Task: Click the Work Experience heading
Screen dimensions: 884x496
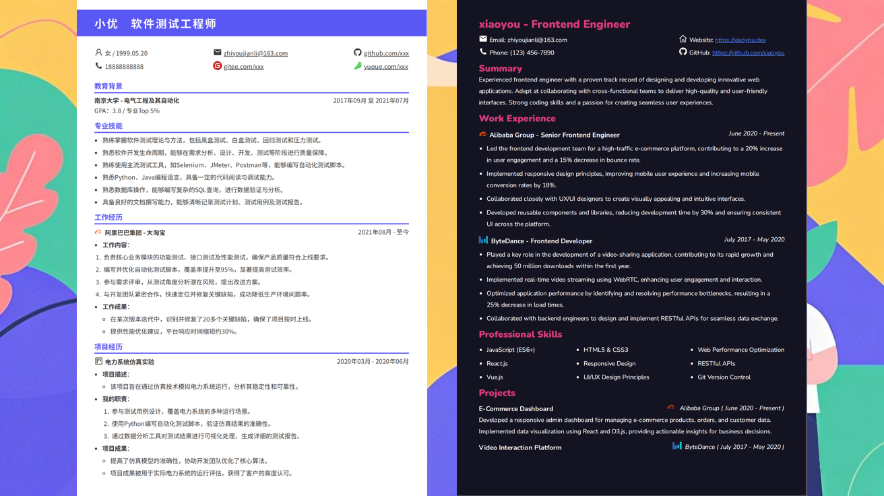Action: [517, 119]
